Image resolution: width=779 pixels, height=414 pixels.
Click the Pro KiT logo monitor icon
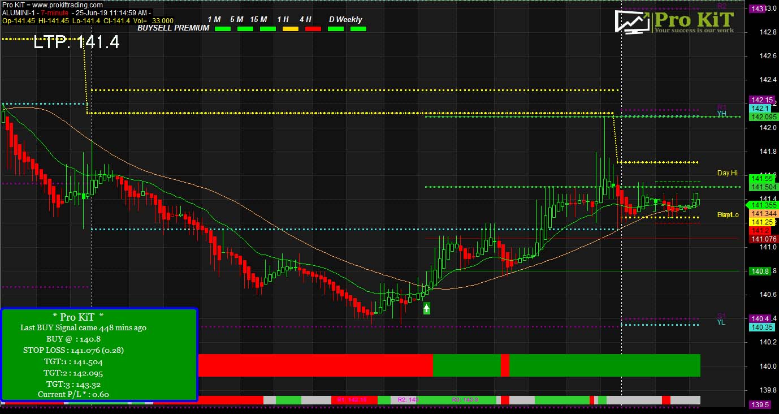(x=632, y=23)
